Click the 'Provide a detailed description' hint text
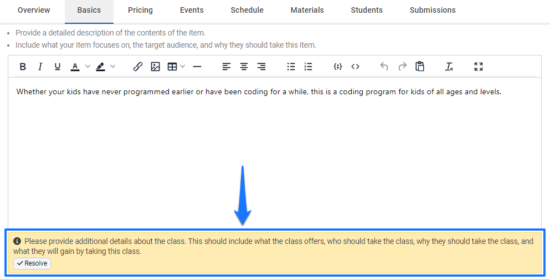This screenshot has width=550, height=280. [110, 33]
